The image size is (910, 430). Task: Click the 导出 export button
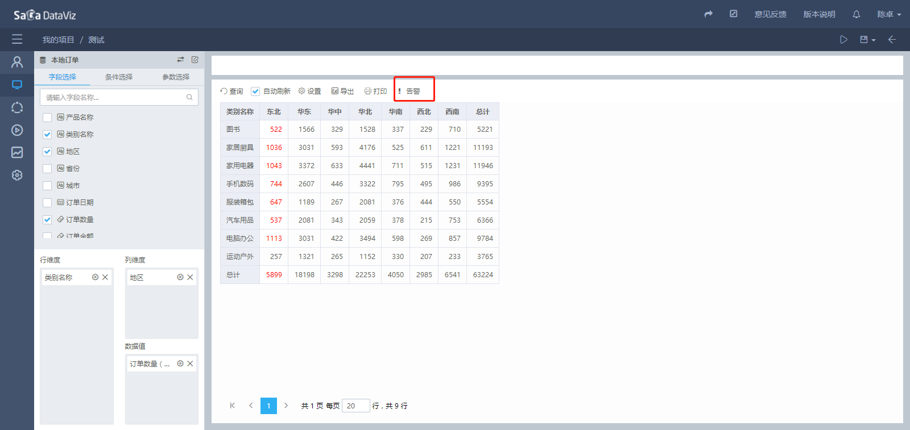click(x=342, y=91)
